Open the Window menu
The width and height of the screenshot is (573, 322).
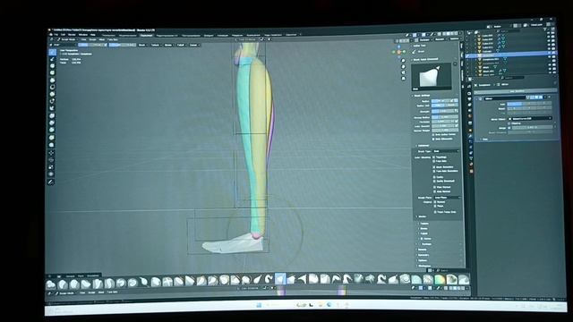pos(83,35)
